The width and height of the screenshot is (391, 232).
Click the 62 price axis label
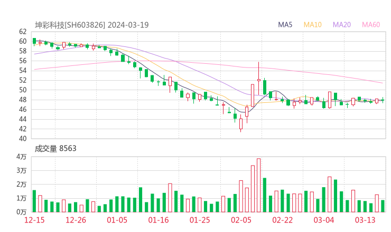coord(23,32)
